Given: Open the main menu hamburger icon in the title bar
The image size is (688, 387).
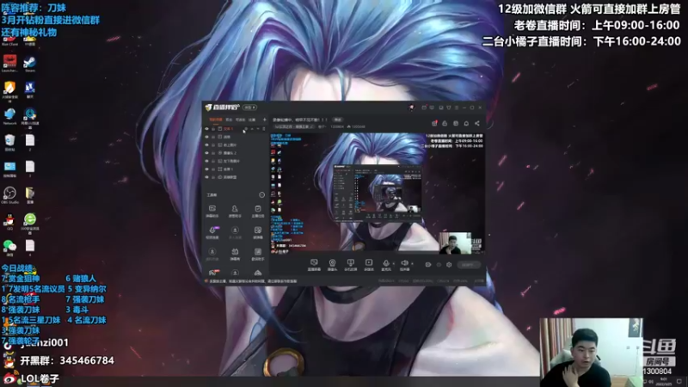Looking at the screenshot, I should click(457, 107).
